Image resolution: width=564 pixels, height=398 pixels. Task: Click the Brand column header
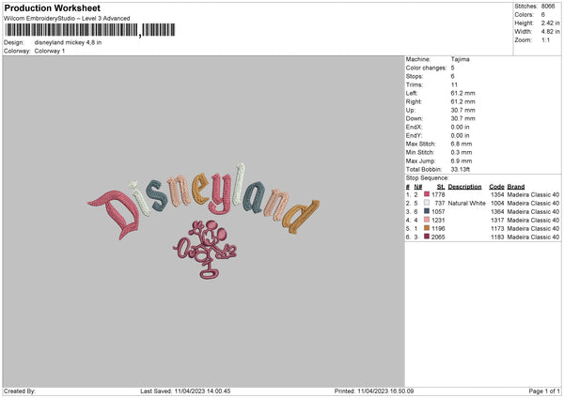point(516,187)
